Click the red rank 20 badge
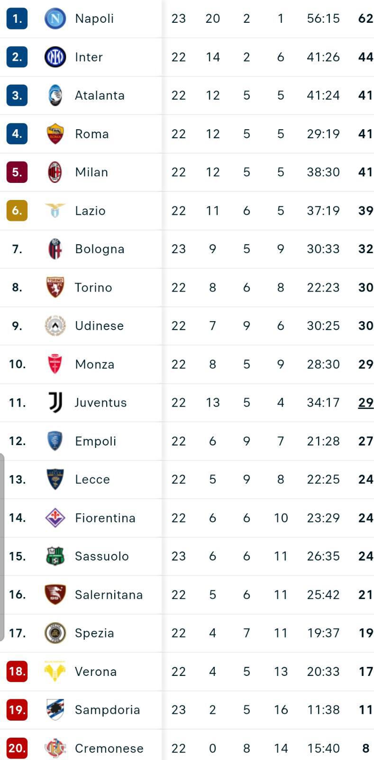Screen dimensions: 374x760 [x=17, y=748]
